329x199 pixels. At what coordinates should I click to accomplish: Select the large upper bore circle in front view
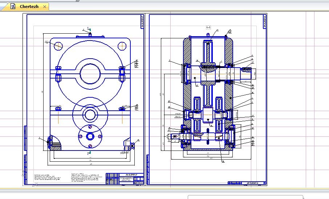click(x=90, y=75)
